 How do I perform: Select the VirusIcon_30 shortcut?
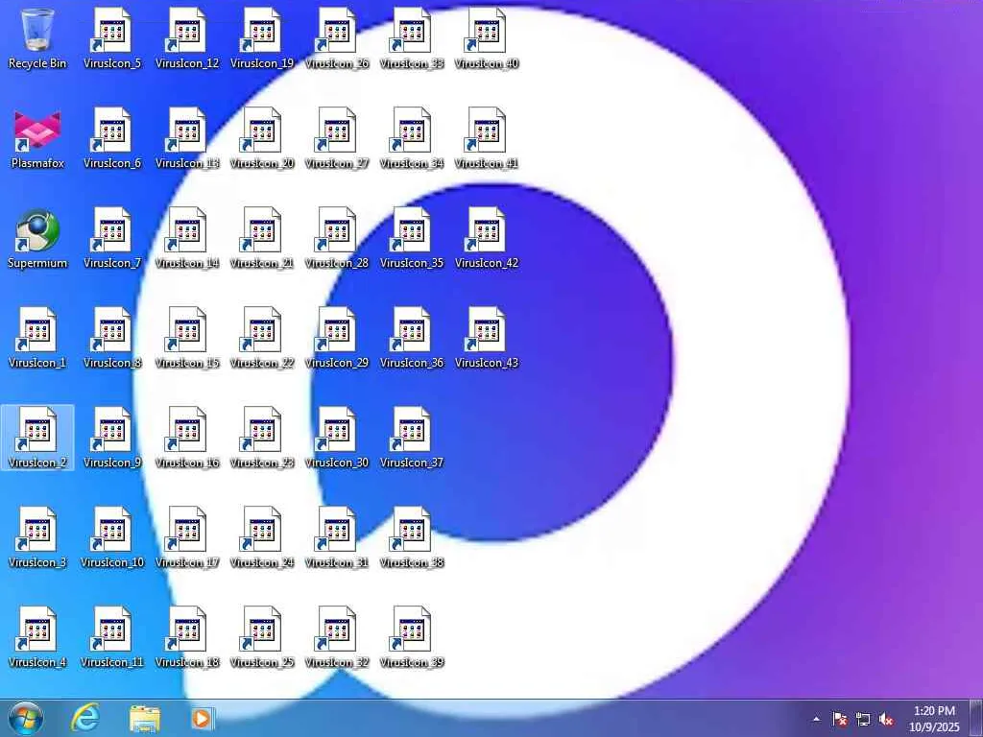click(337, 438)
